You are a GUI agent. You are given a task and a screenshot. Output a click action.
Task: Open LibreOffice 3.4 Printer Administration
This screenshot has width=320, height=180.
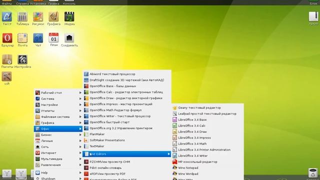click(x=207, y=150)
